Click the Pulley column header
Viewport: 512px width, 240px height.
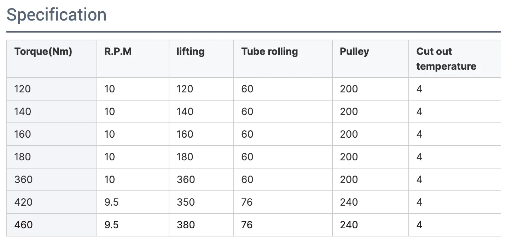[354, 52]
